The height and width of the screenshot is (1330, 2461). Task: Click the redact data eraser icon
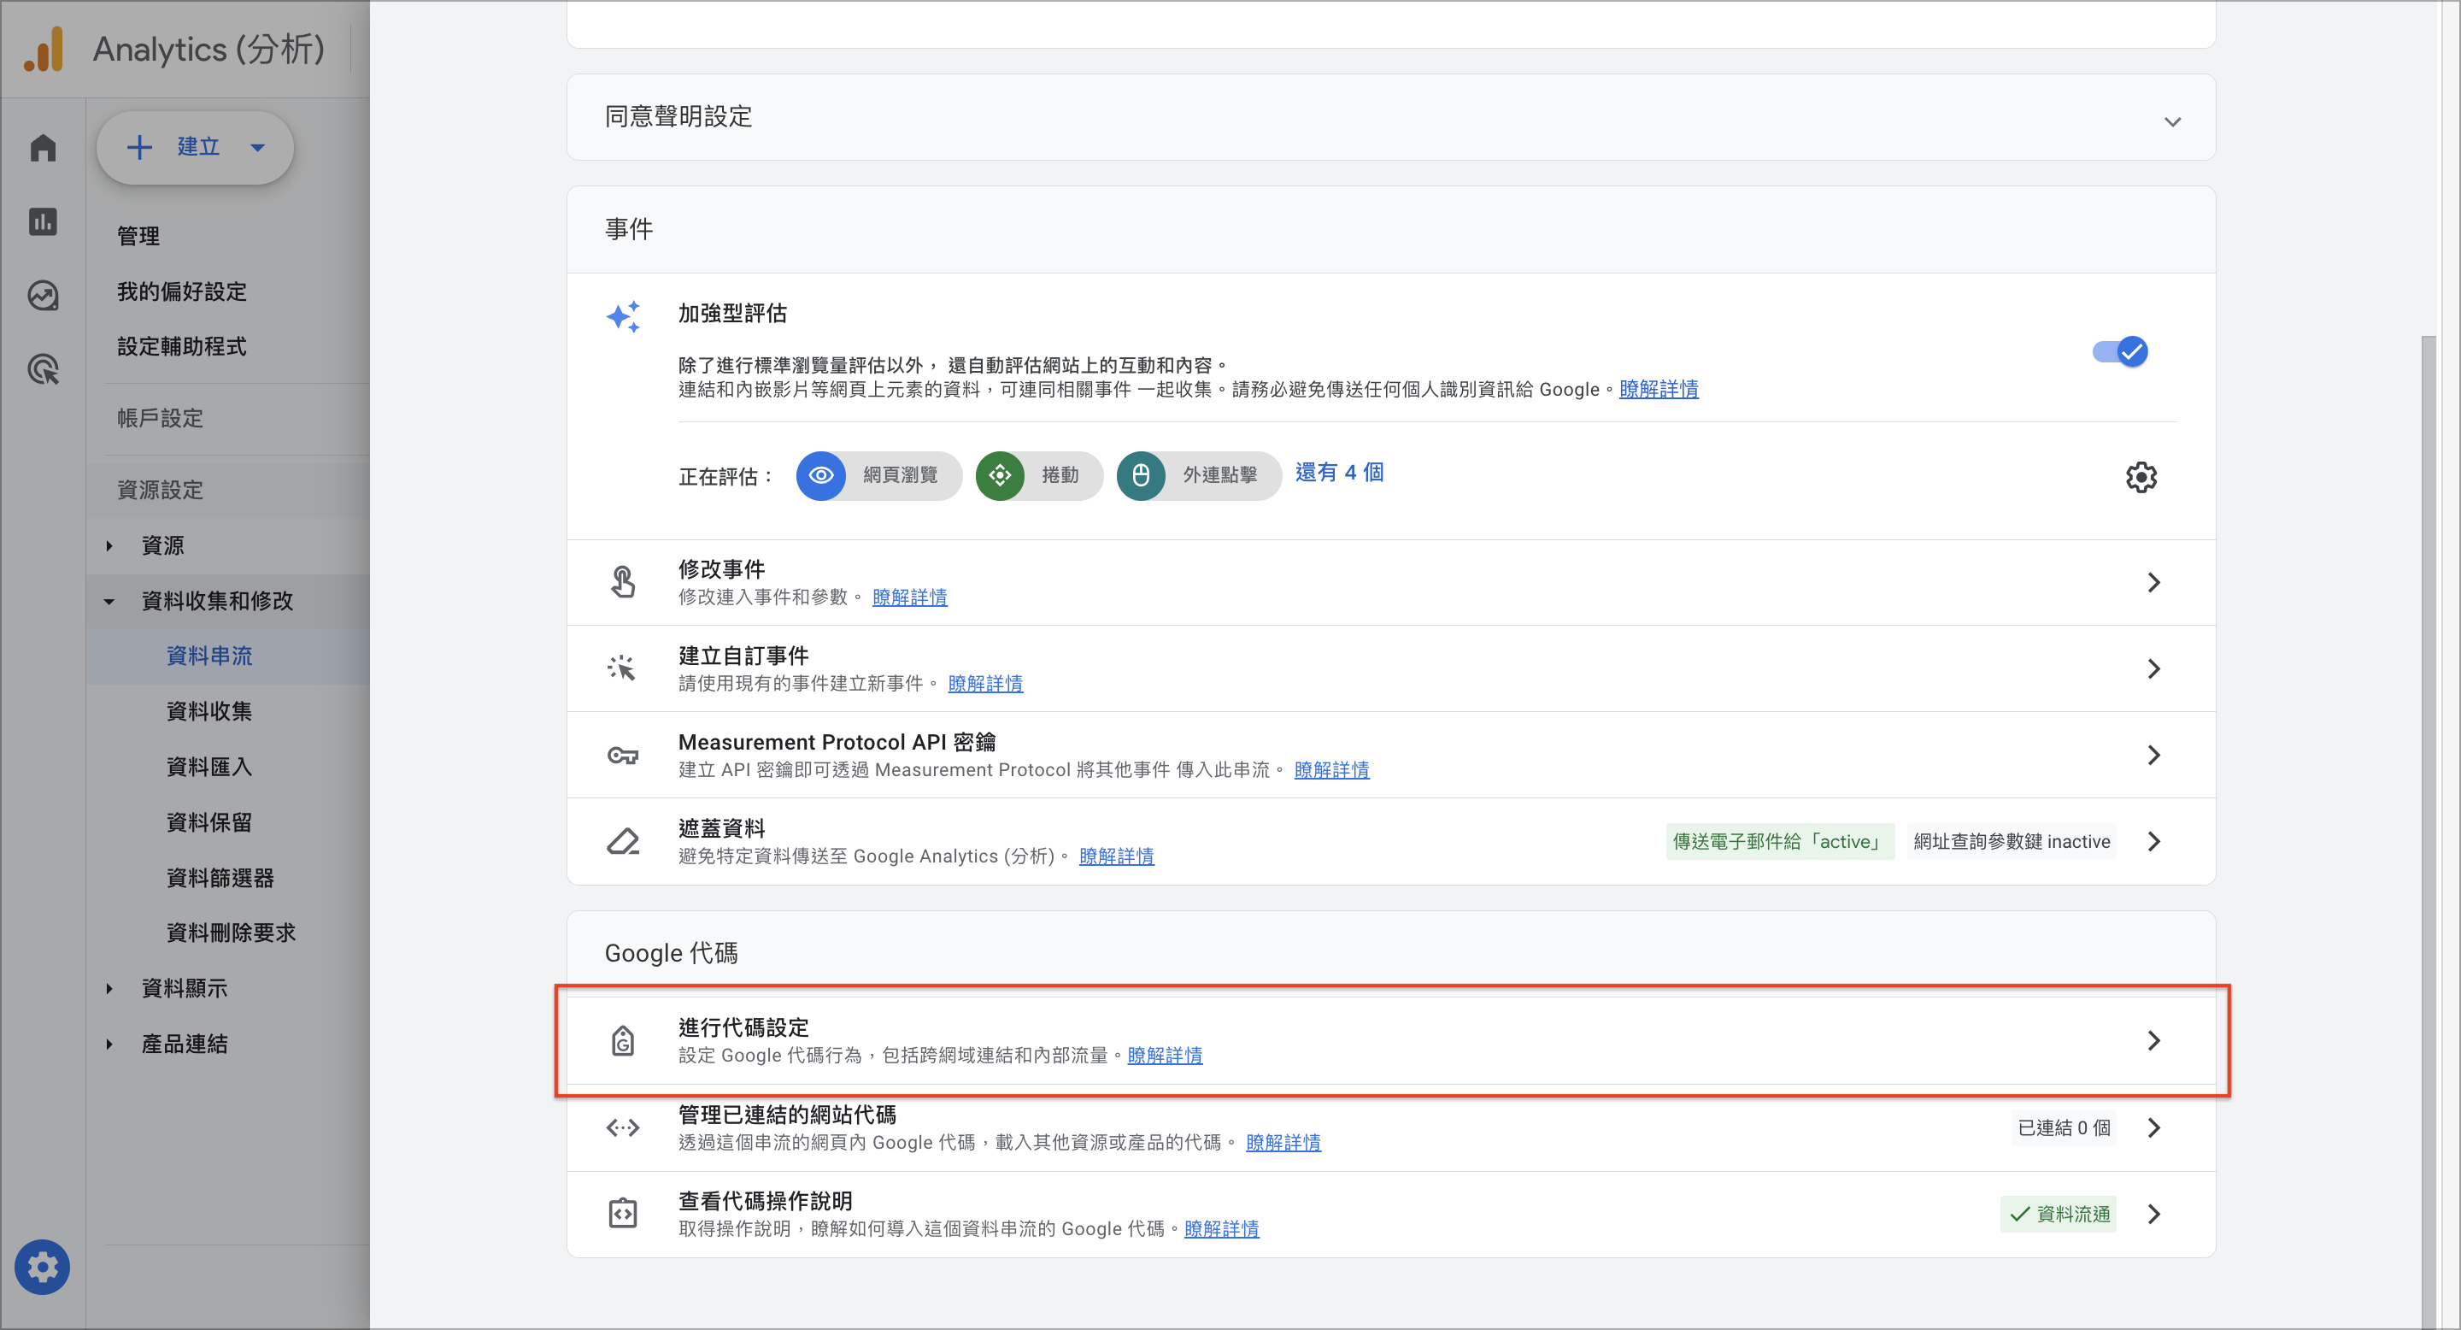pyautogui.click(x=623, y=841)
